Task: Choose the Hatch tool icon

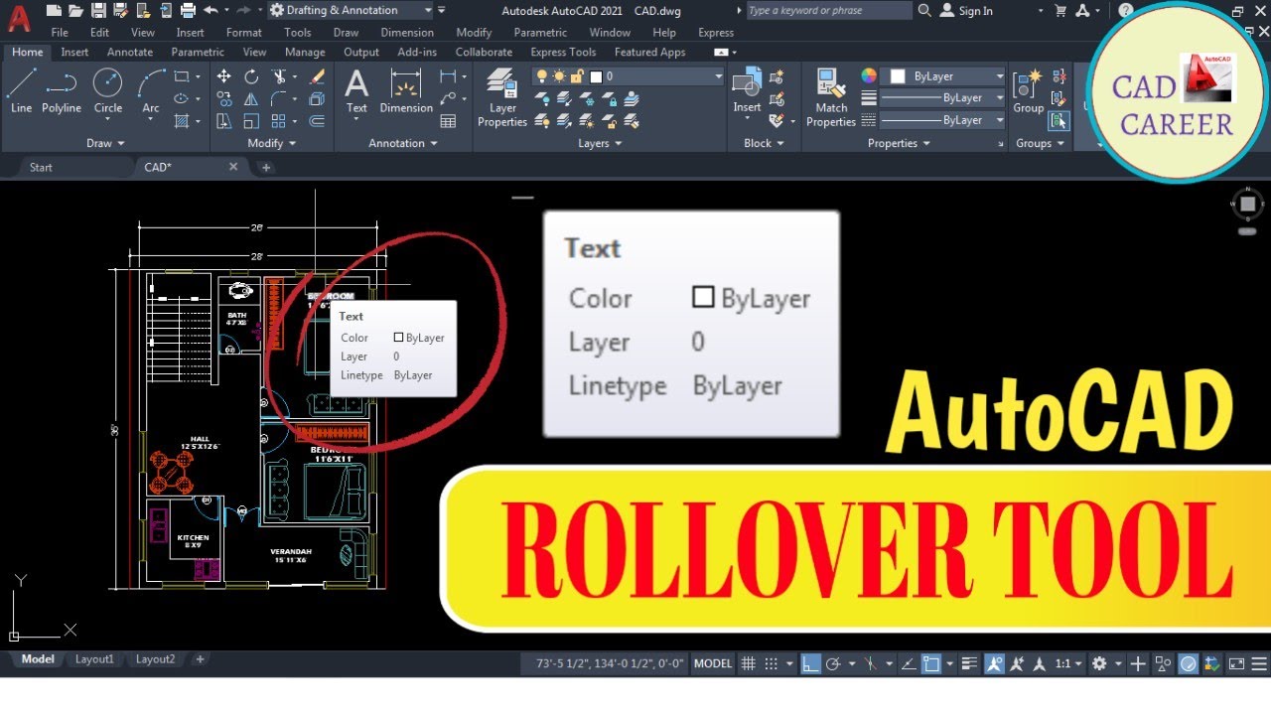Action: tap(182, 121)
